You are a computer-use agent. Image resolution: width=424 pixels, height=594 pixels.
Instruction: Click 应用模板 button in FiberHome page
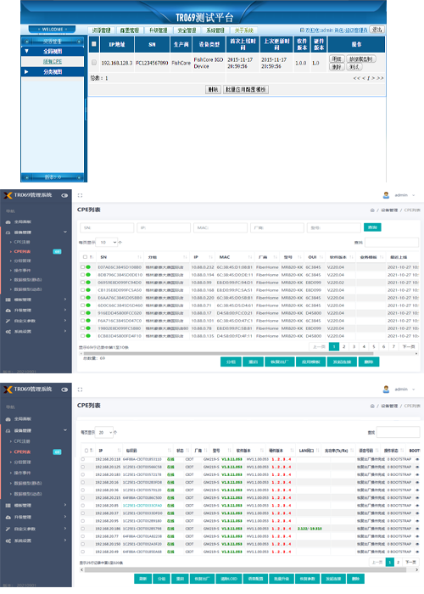click(311, 362)
